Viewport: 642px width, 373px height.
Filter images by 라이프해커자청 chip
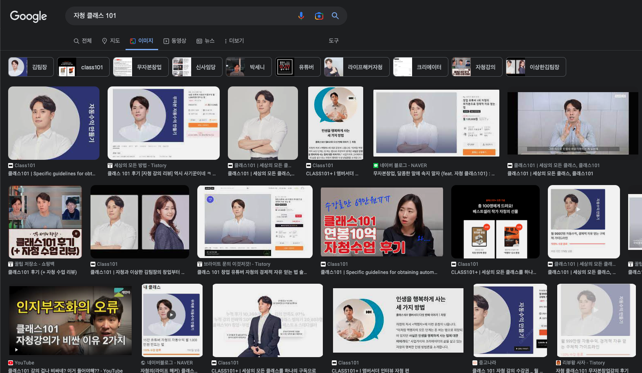357,67
